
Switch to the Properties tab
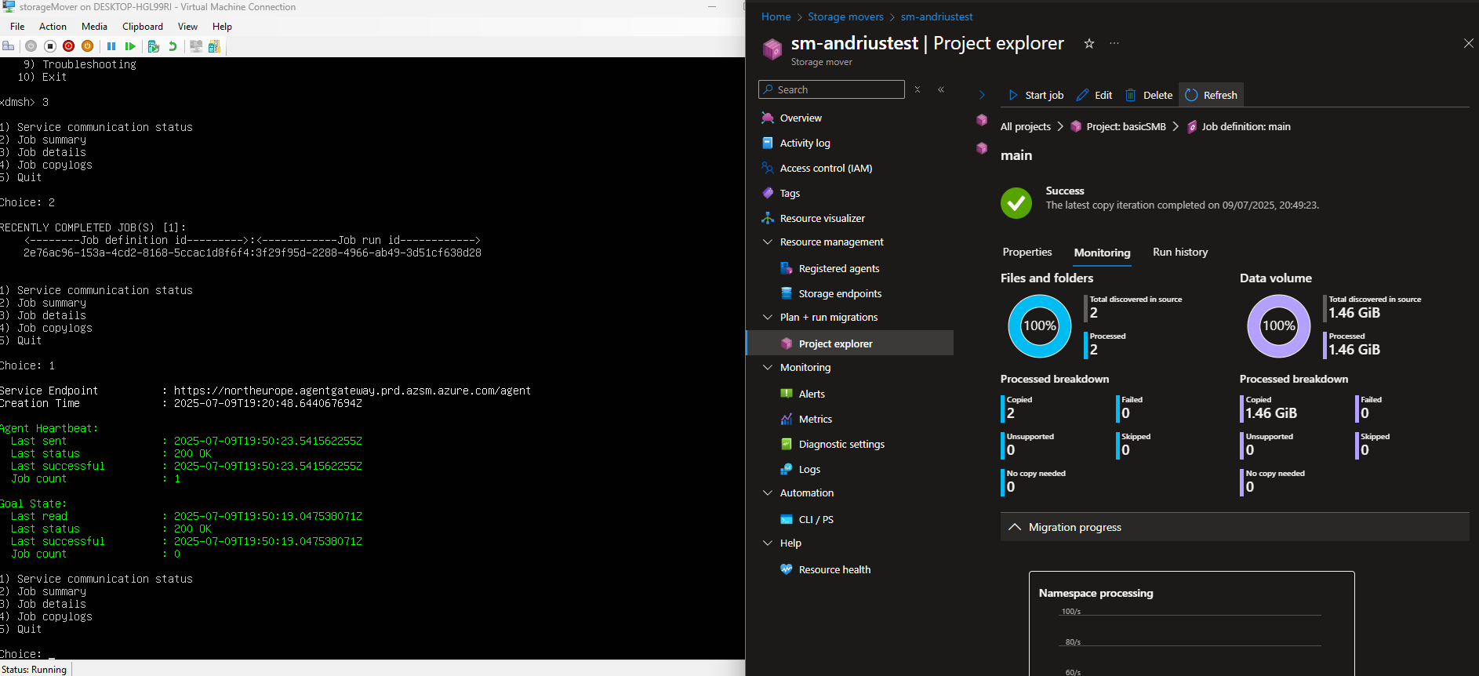pyautogui.click(x=1027, y=252)
